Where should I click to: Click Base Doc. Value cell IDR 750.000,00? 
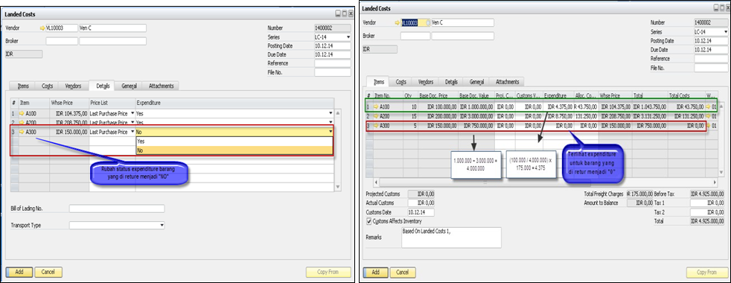point(476,125)
